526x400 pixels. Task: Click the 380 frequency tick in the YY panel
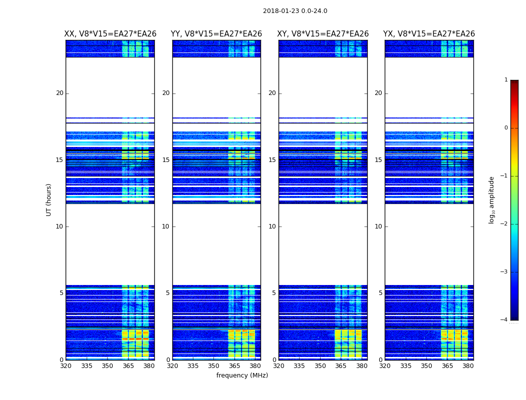[x=255, y=366]
